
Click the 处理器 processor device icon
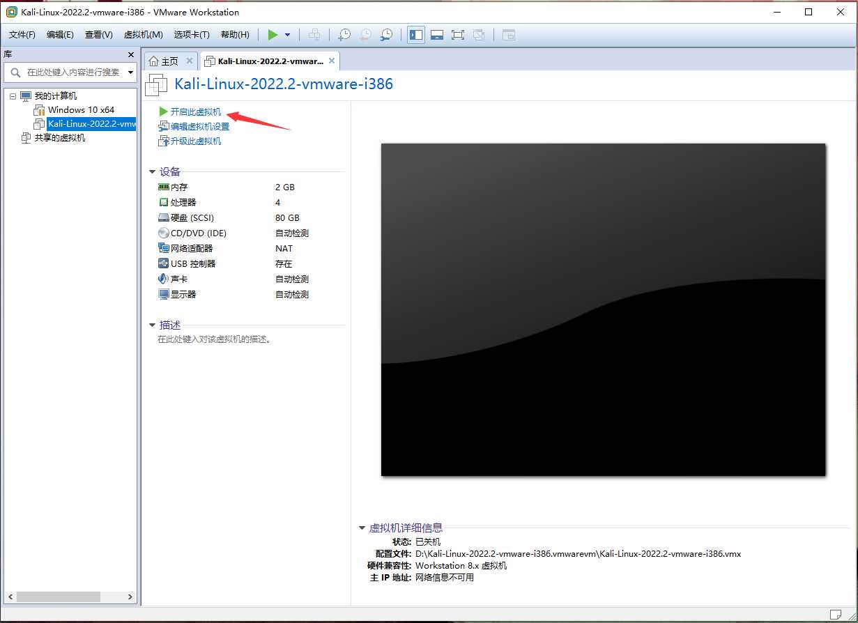pyautogui.click(x=164, y=203)
